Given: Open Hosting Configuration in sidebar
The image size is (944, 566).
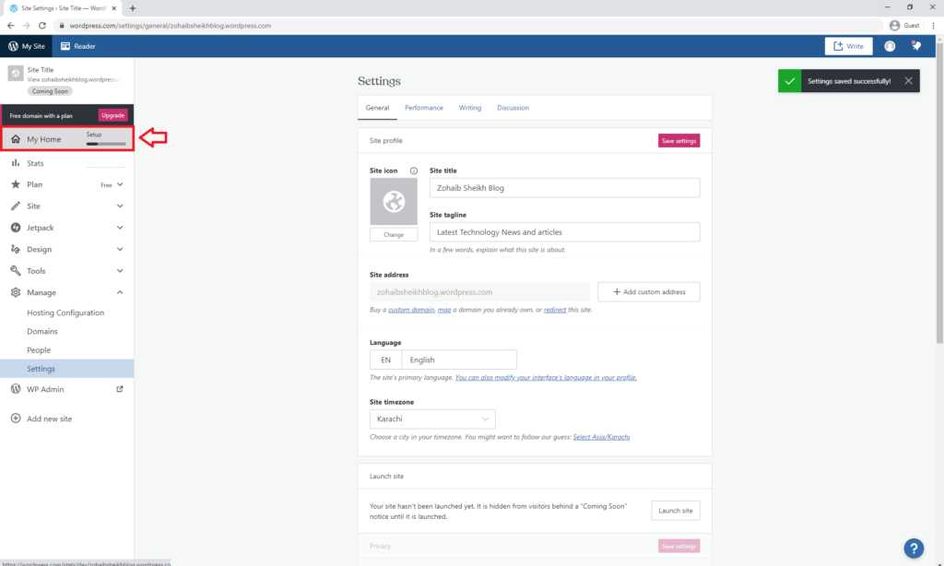Looking at the screenshot, I should coord(65,312).
